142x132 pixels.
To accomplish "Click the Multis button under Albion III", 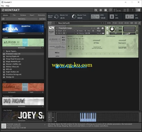I will click(x=31, y=92).
